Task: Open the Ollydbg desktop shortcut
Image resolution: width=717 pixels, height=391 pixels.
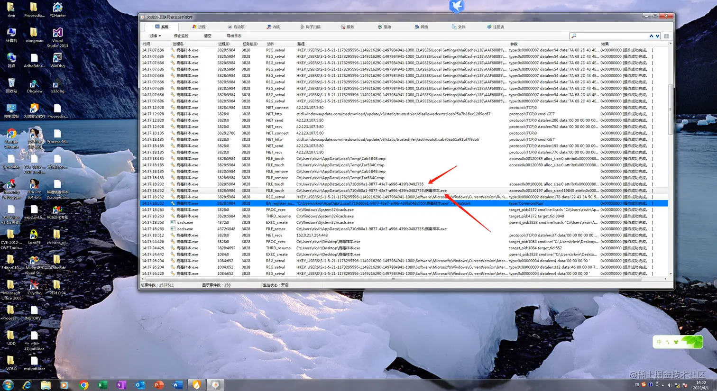Action: coord(35,288)
